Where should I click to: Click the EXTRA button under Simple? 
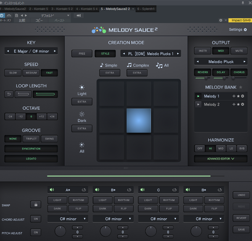pos(110,73)
